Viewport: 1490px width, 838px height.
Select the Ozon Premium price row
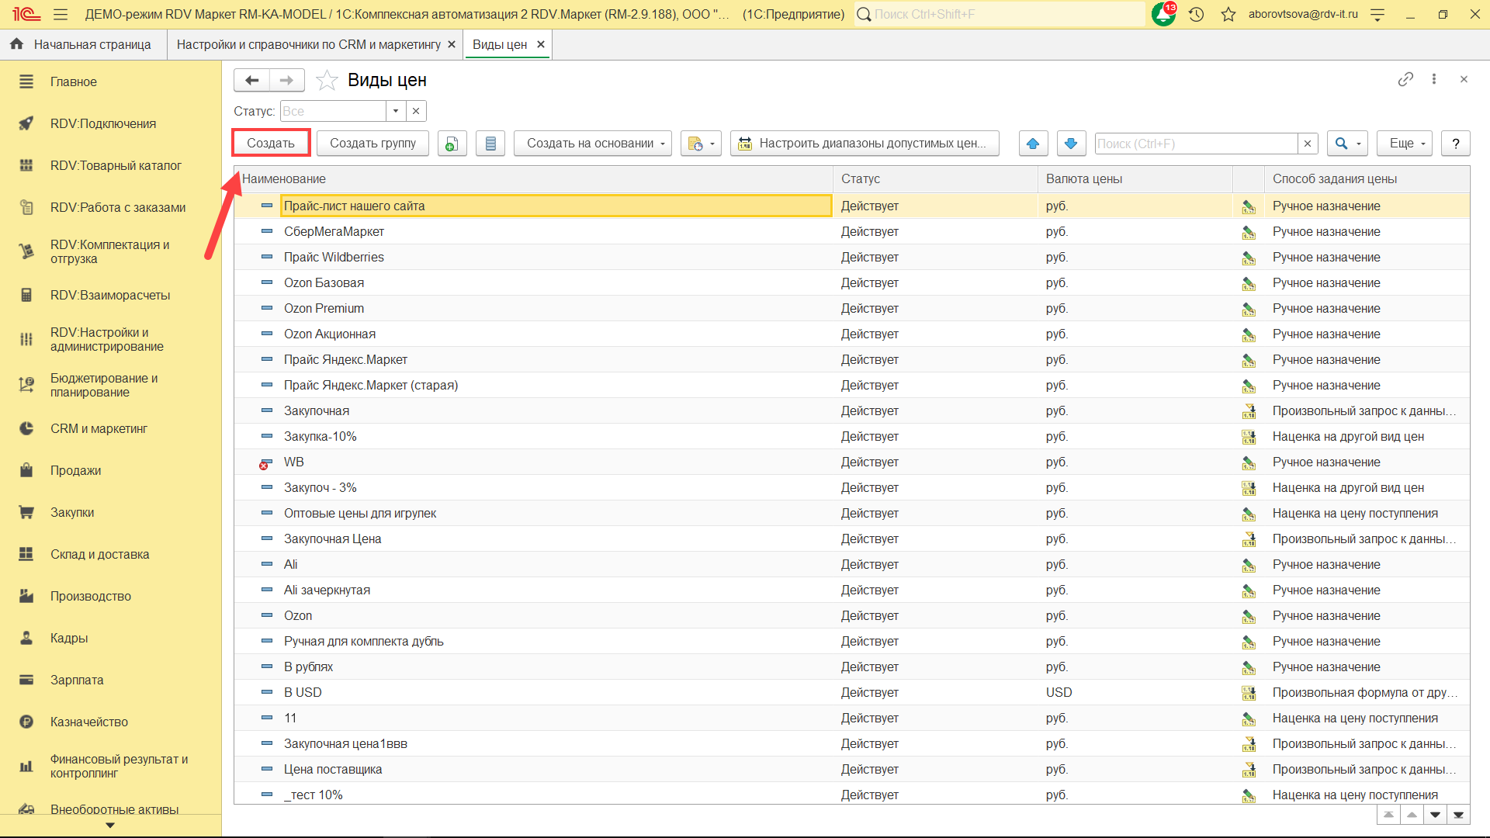coord(324,308)
